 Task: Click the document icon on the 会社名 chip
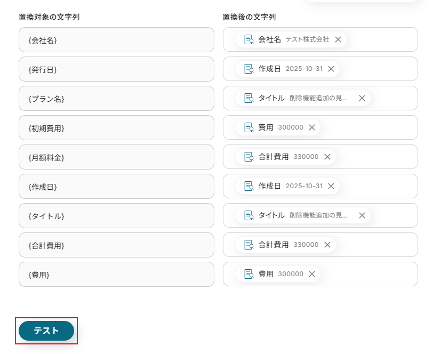tap(248, 39)
